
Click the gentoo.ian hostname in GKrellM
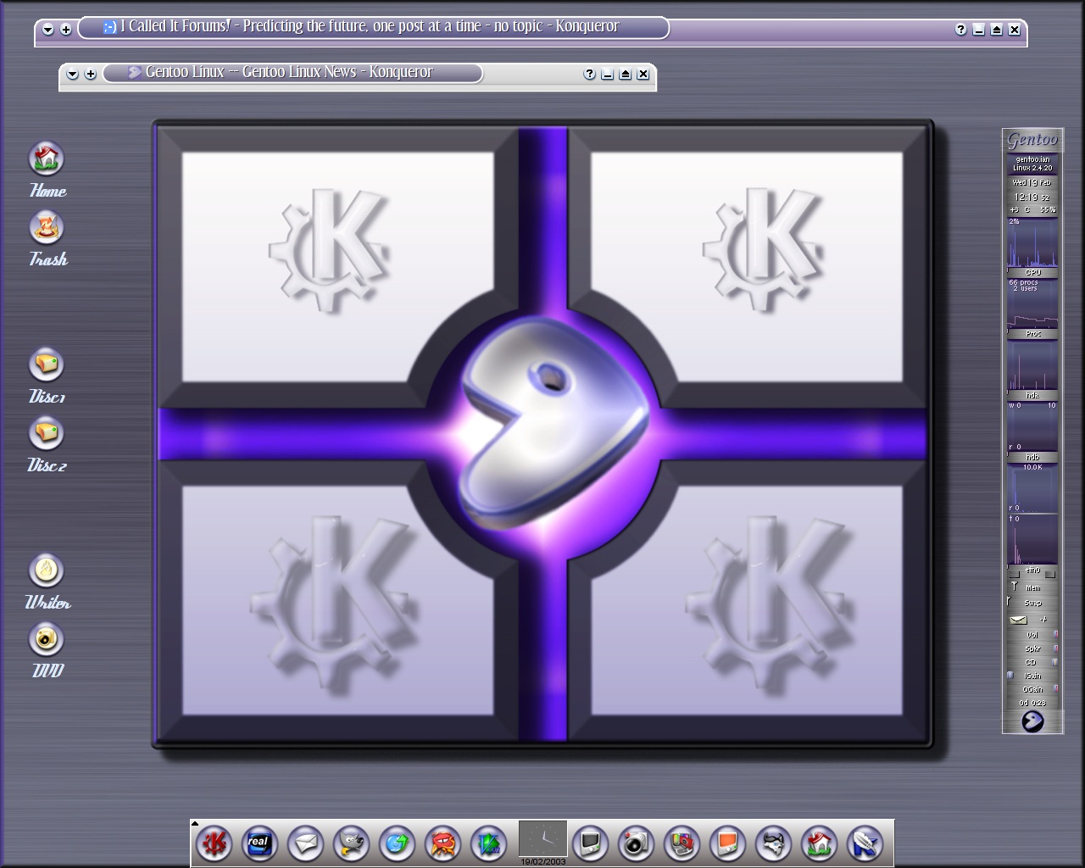[x=1032, y=159]
